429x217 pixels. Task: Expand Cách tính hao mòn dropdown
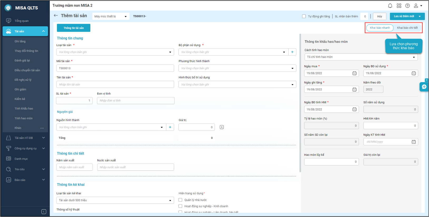pyautogui.click(x=361, y=57)
